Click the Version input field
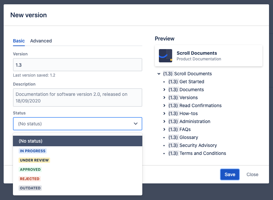273x200 pixels. point(77,65)
